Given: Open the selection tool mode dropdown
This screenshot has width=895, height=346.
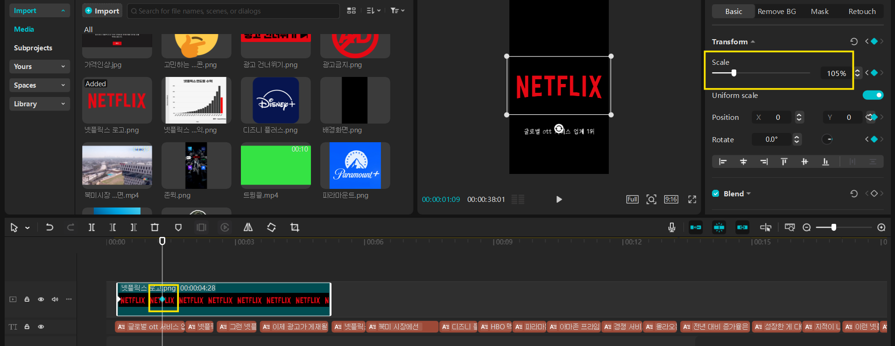Looking at the screenshot, I should click(x=28, y=228).
